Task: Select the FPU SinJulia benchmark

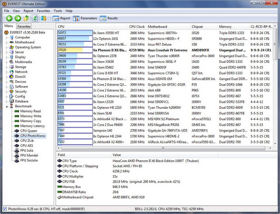Action: click(x=29, y=160)
